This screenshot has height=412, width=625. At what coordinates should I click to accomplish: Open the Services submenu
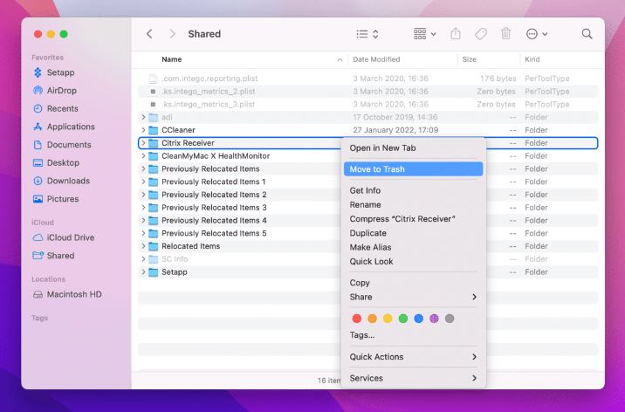[414, 378]
